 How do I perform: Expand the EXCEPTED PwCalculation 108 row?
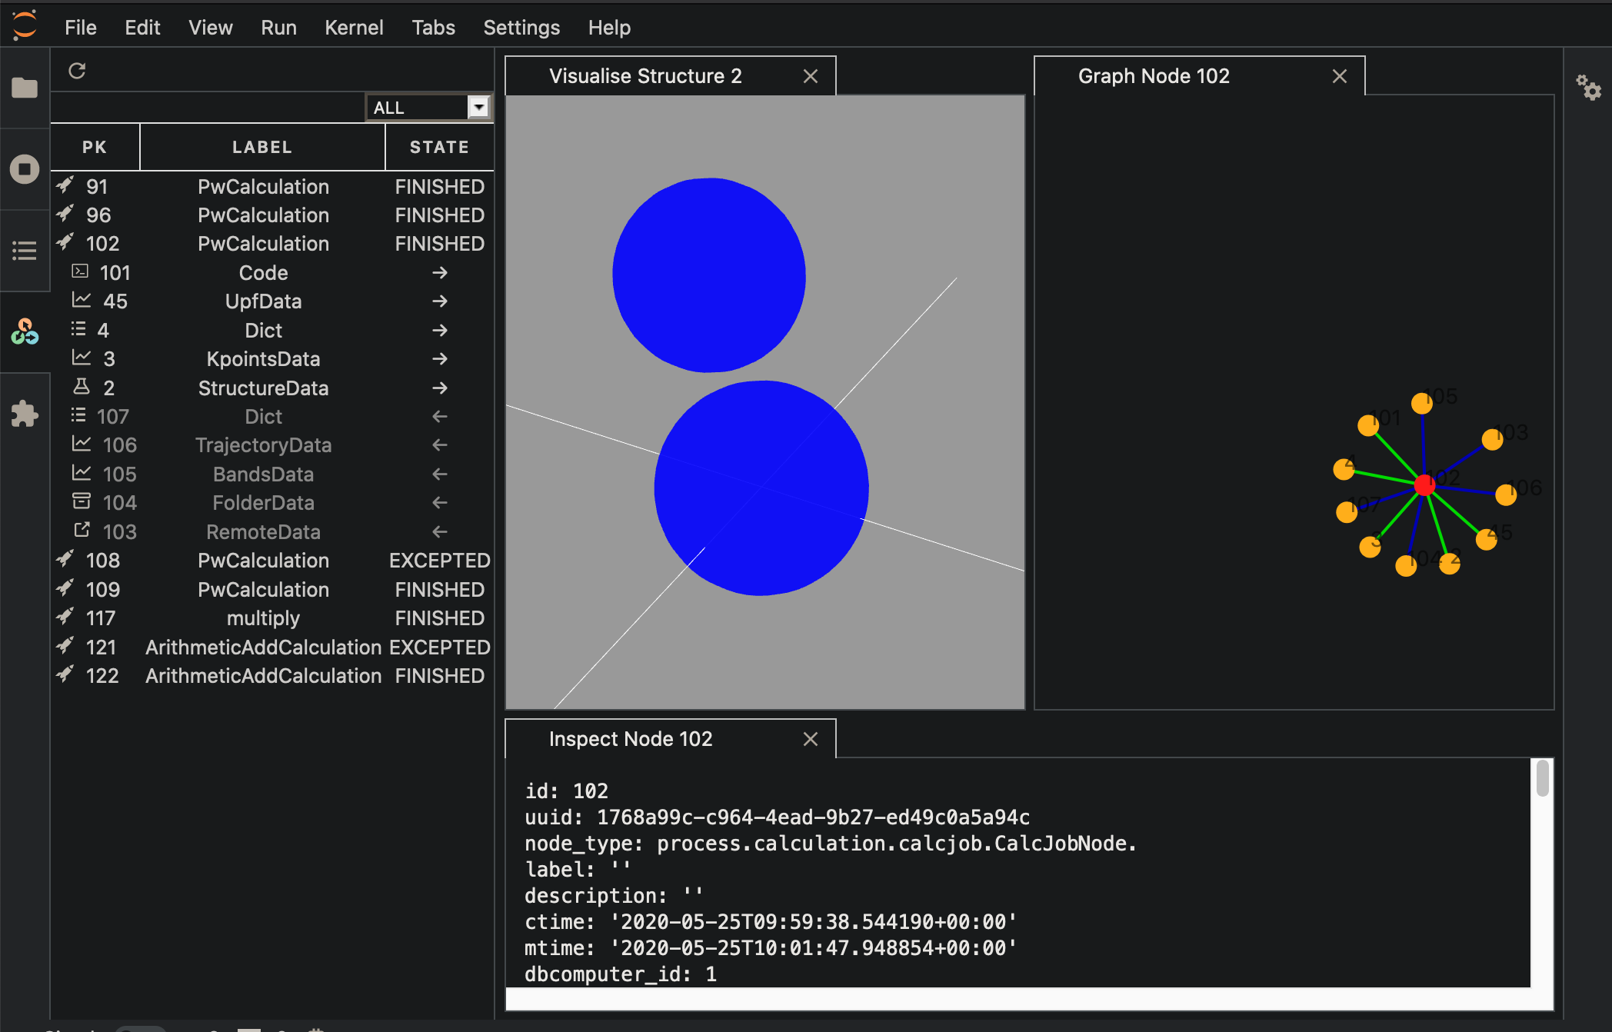click(x=263, y=561)
